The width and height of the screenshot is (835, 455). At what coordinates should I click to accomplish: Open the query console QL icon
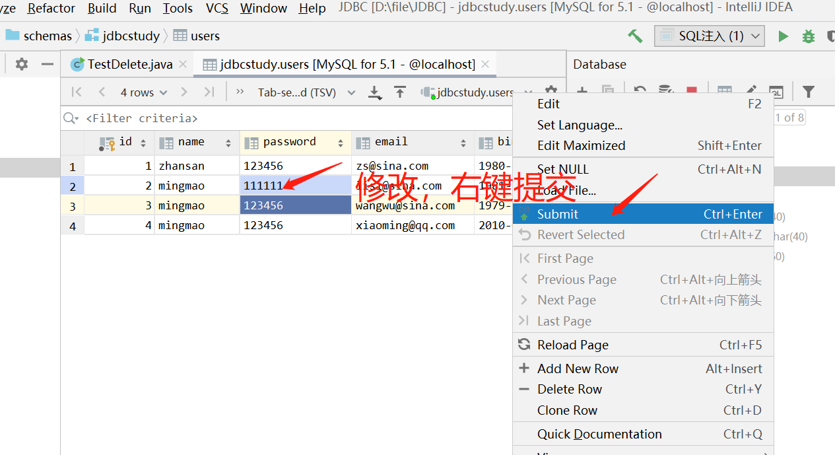click(x=776, y=91)
